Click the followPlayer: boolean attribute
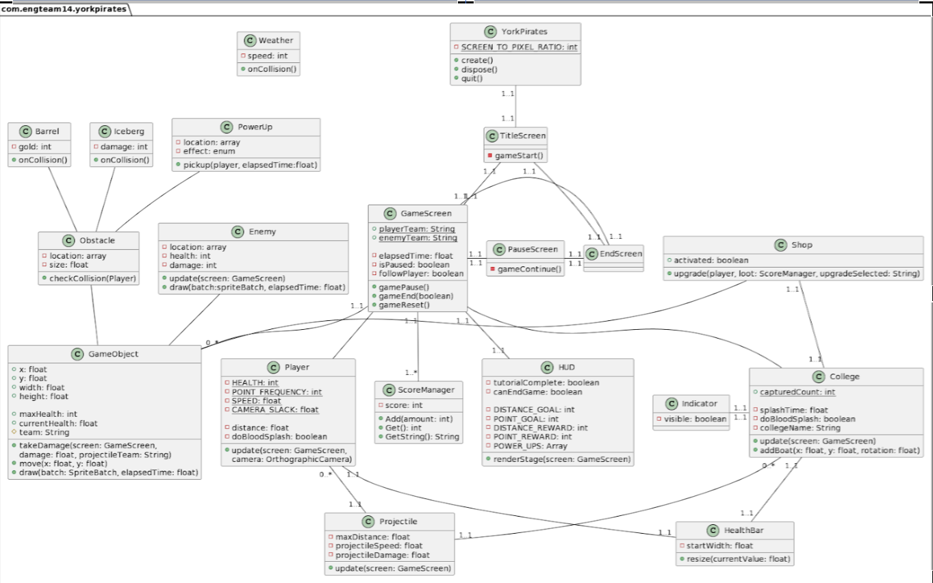933x583 pixels. click(x=421, y=273)
